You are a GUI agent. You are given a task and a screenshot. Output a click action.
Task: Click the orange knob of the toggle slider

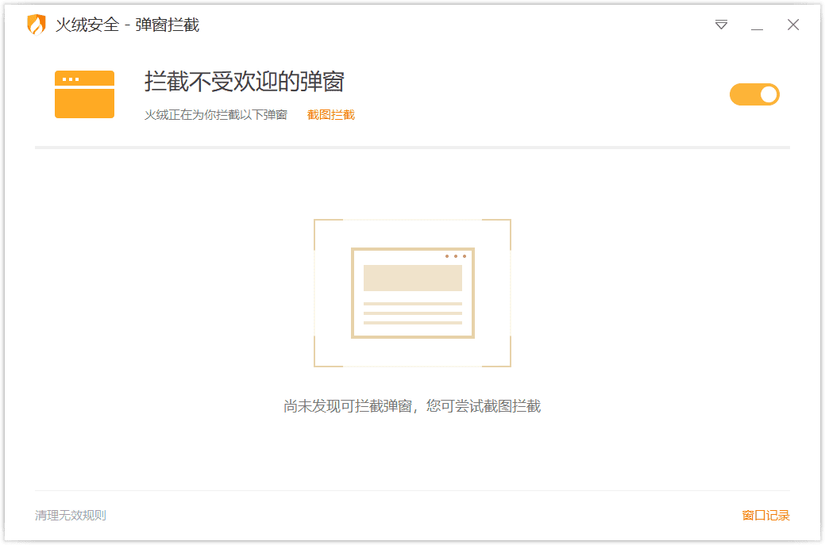tap(767, 94)
